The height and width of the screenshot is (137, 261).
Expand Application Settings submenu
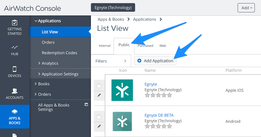[x=39, y=74]
